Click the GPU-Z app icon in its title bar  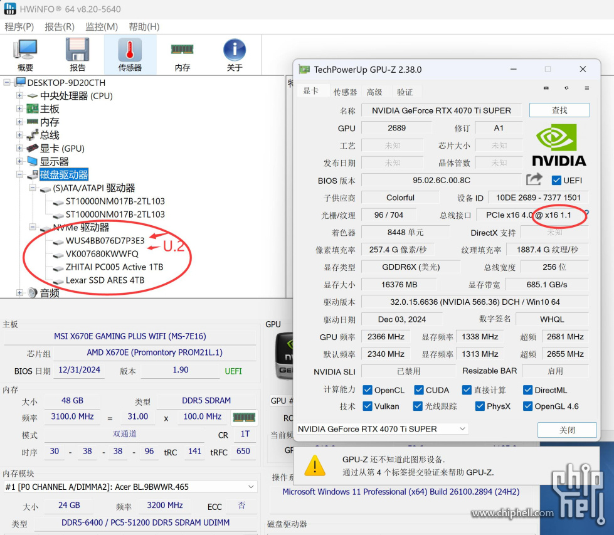coord(304,70)
